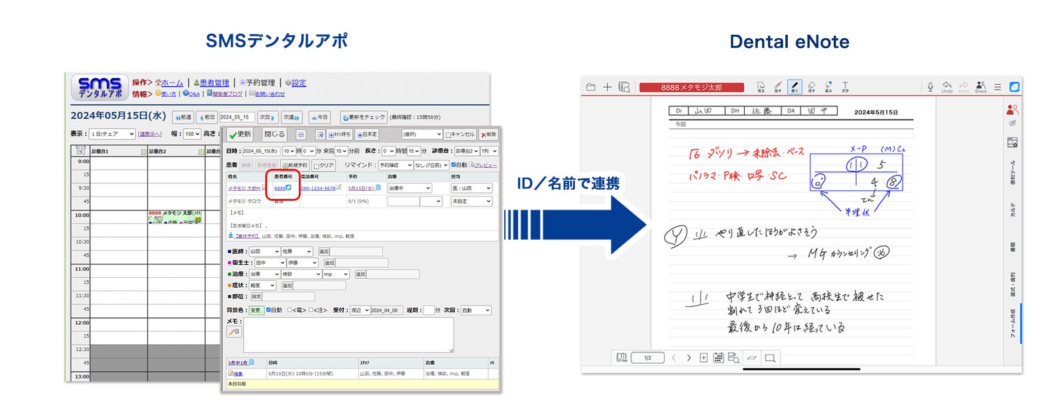This screenshot has width=1059, height=412.
Task: Go to next page in Dental eNote
Action: tap(689, 357)
